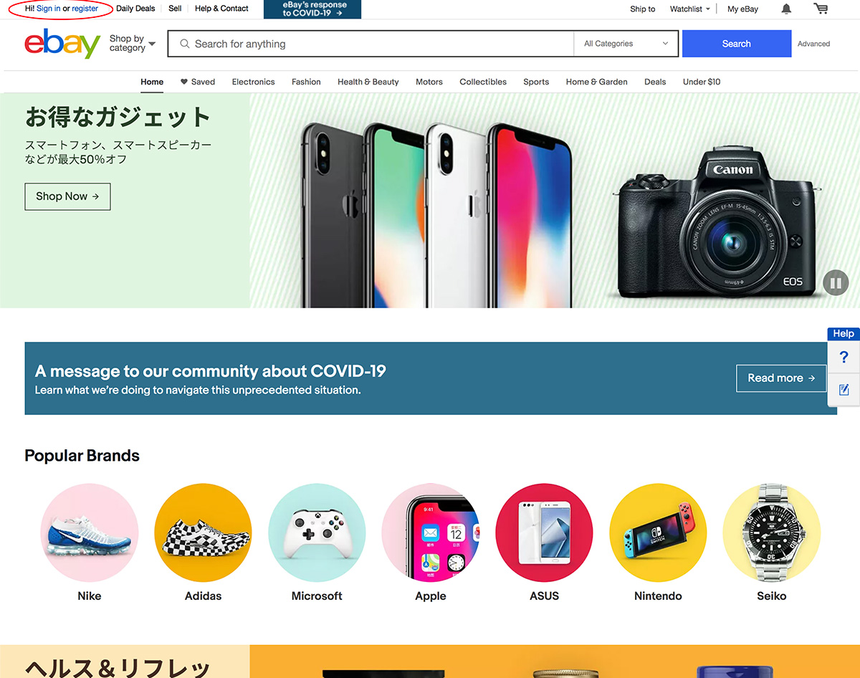Click the Shop Now button
Viewport: 860px width, 678px height.
coord(67,196)
